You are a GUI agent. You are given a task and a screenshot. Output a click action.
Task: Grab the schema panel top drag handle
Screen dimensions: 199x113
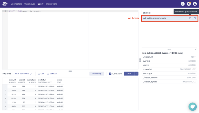(x=169, y=49)
